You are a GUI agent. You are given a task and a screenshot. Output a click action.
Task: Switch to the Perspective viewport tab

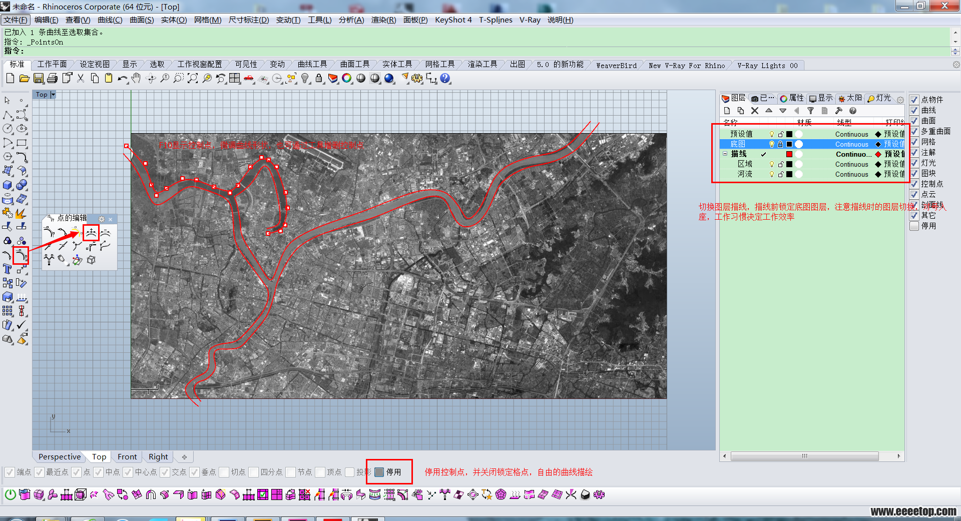tap(60, 456)
